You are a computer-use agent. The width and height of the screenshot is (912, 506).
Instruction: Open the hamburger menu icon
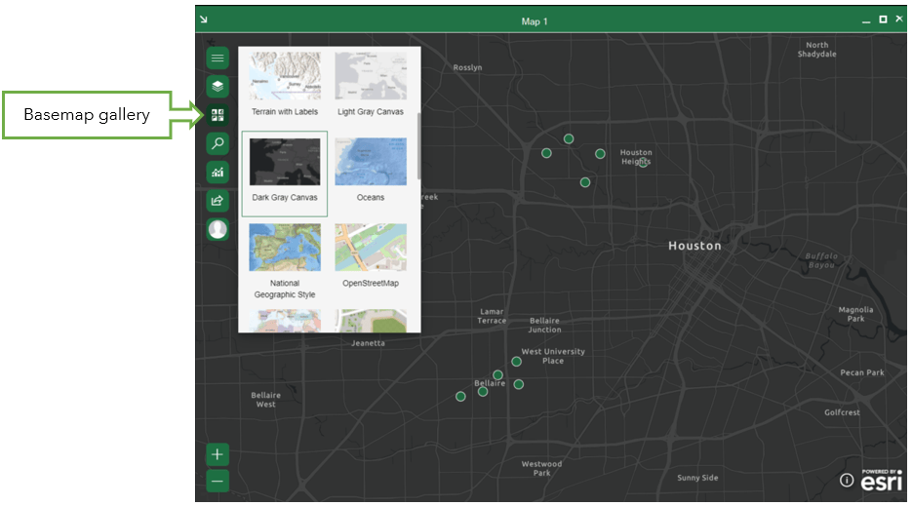(218, 58)
